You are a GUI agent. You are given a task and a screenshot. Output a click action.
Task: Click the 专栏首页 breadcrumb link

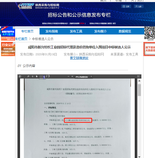tap(21, 39)
